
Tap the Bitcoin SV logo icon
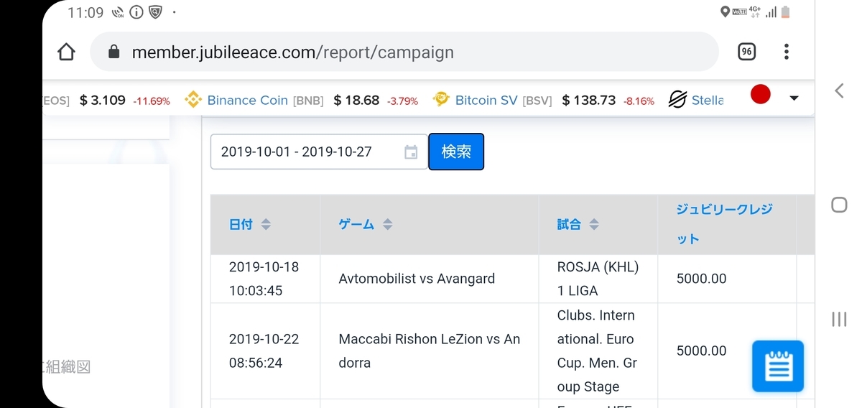441,101
